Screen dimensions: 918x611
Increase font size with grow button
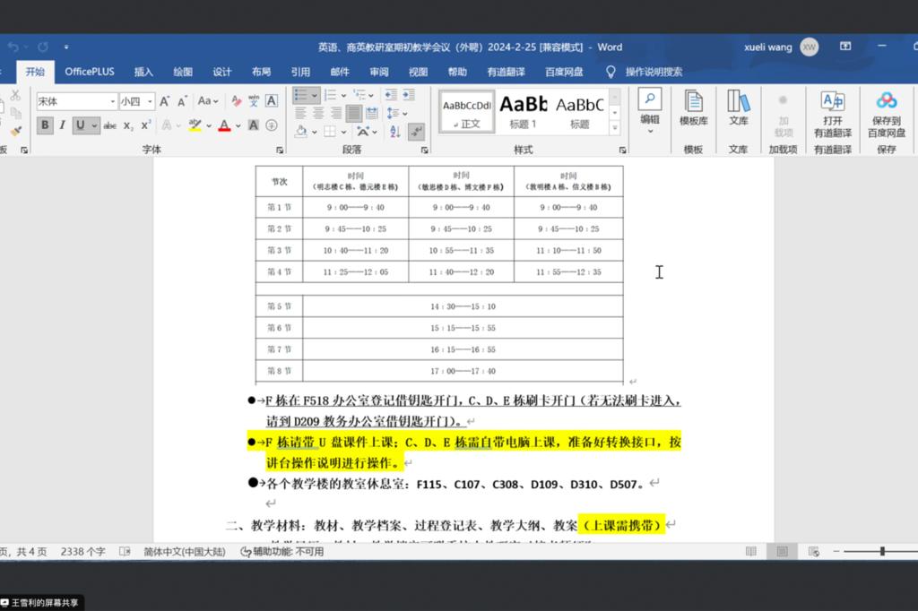coord(165,101)
